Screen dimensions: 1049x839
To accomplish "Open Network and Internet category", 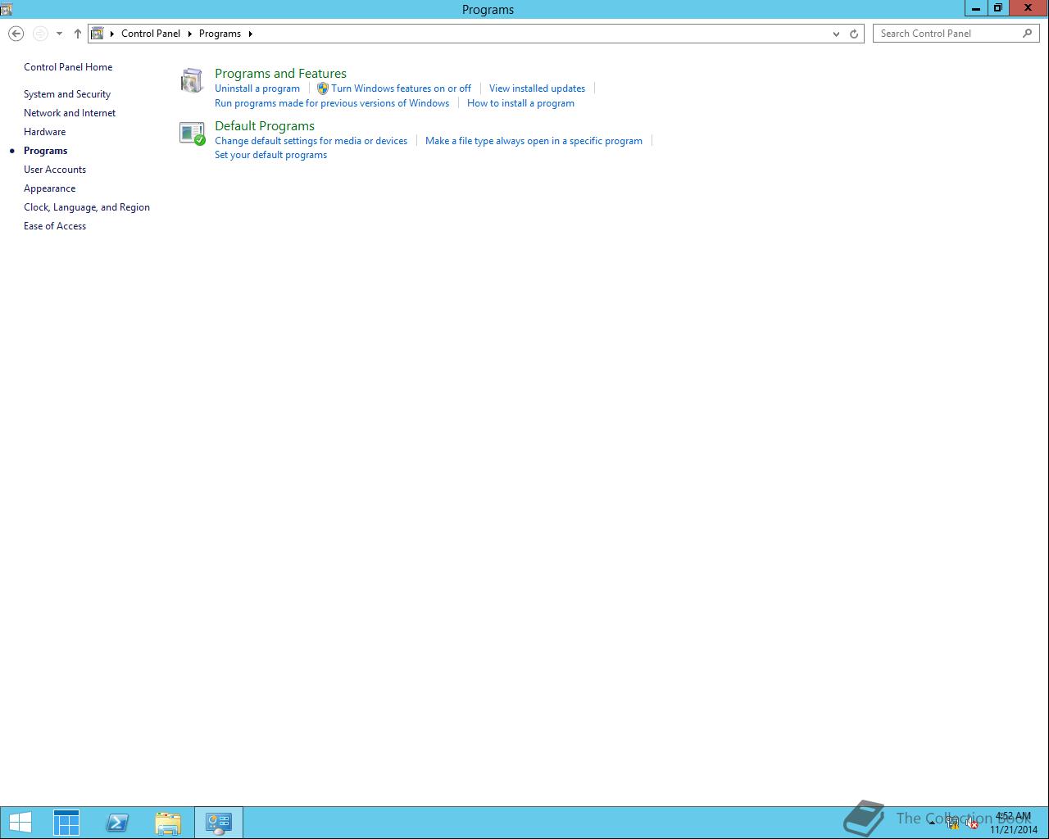I will pos(70,113).
